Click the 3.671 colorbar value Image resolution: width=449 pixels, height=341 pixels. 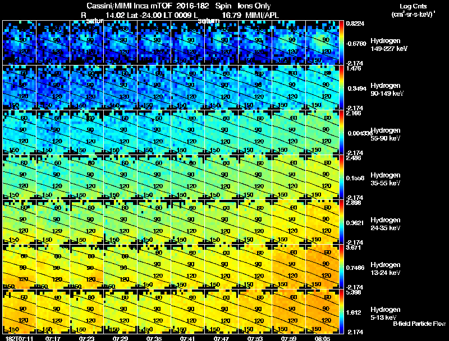(x=354, y=247)
